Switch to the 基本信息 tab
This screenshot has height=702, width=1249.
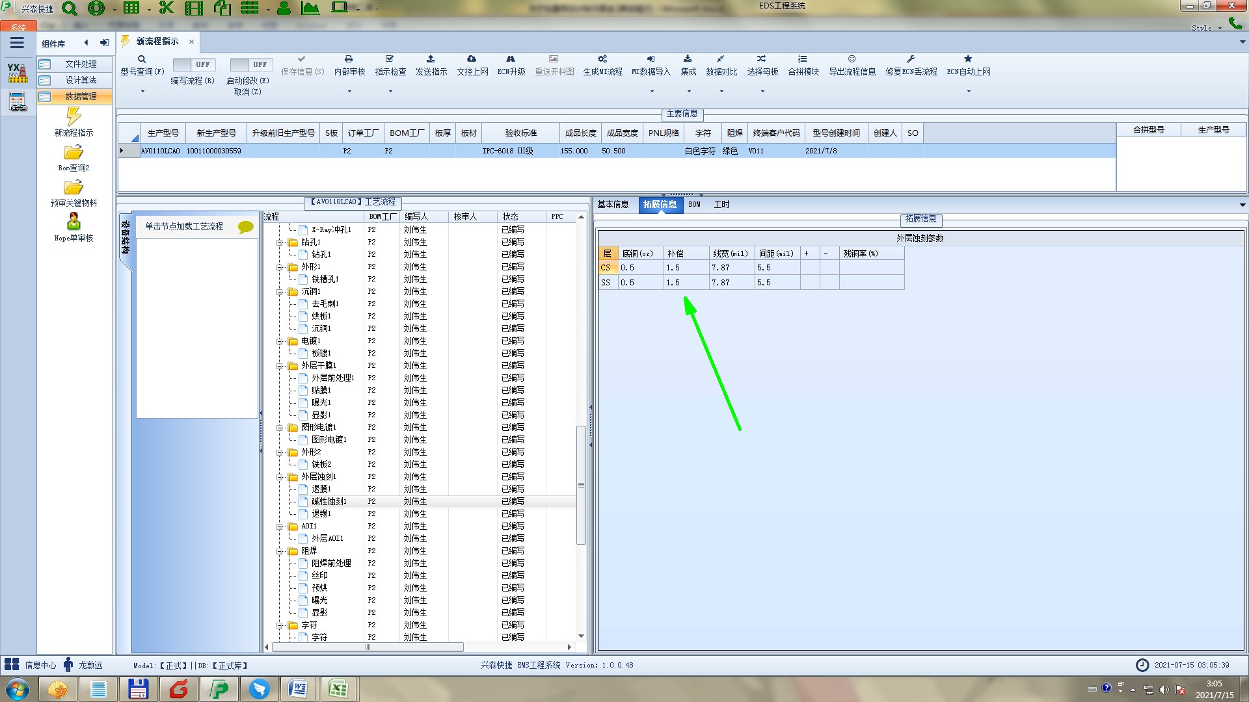[613, 205]
